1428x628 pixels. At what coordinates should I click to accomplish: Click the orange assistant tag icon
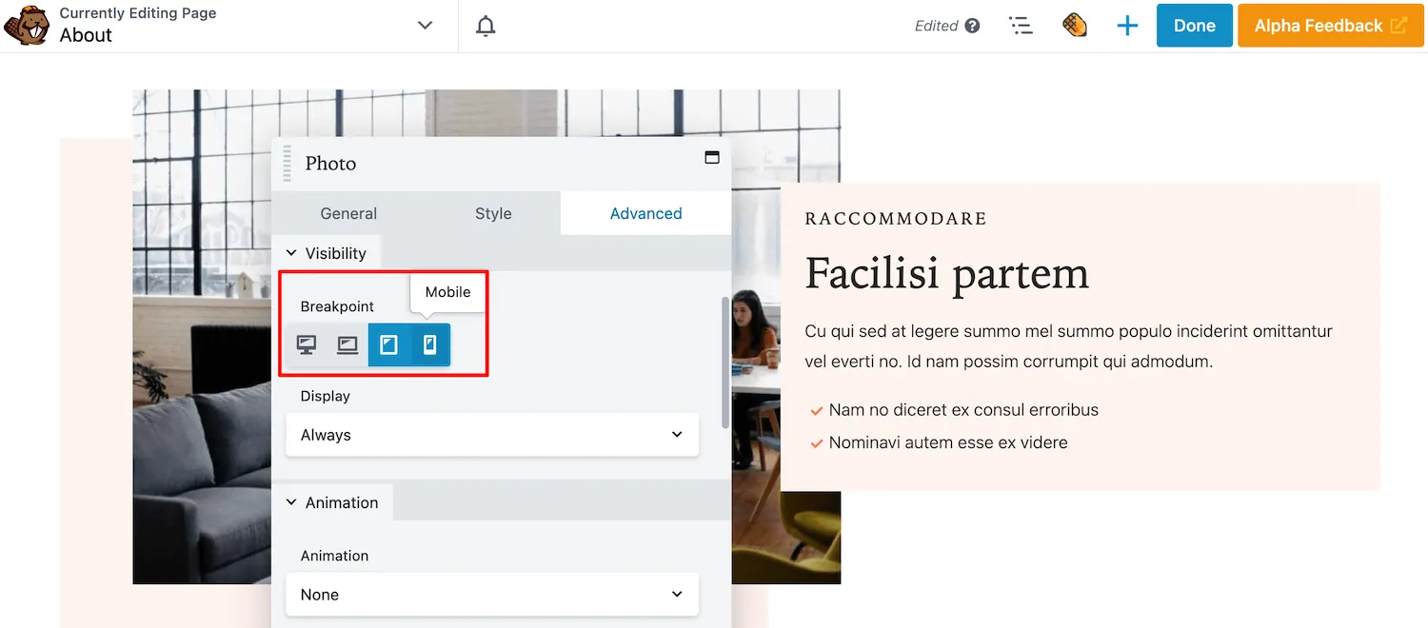(1075, 26)
